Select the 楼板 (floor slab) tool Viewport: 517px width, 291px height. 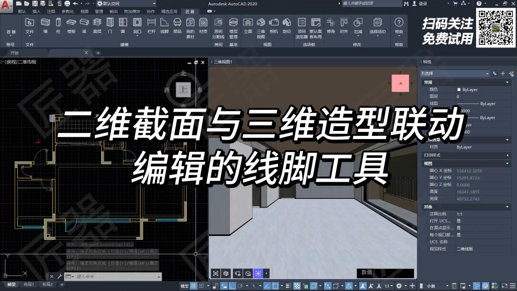click(71, 26)
